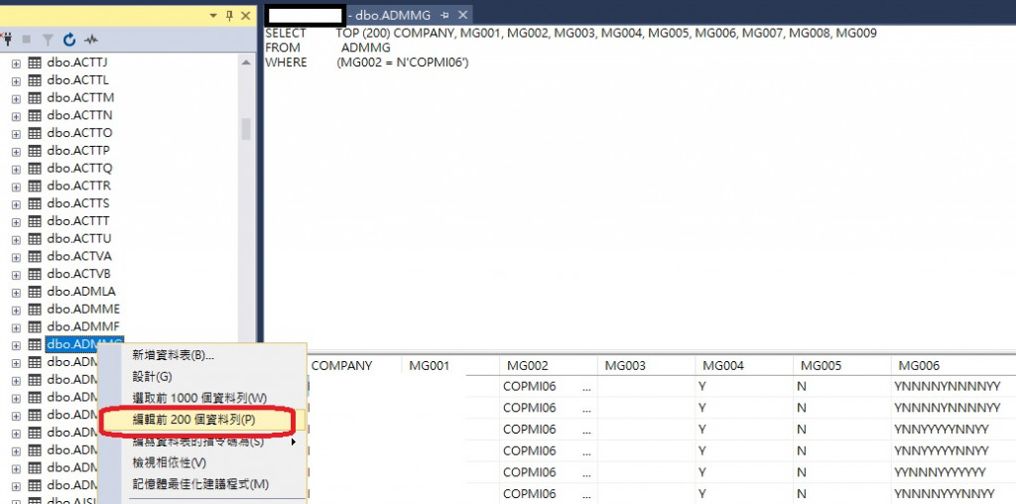Click the table icon of dbo.ADMMG
Image resolution: width=1016 pixels, height=504 pixels.
tap(35, 344)
